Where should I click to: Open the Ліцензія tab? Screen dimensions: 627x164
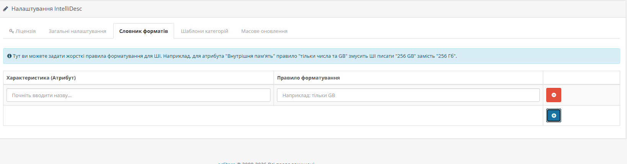tap(22, 31)
